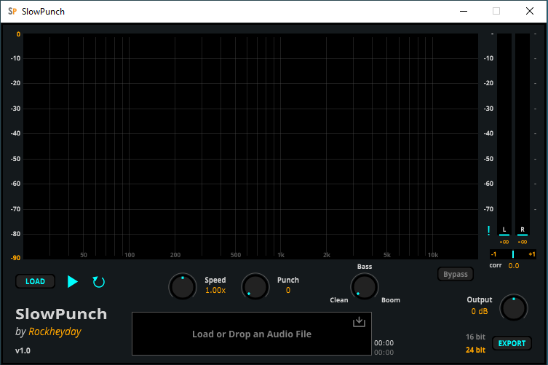The height and width of the screenshot is (365, 548).
Task: Click the cyan exclamation warning icon
Action: pyautogui.click(x=489, y=231)
